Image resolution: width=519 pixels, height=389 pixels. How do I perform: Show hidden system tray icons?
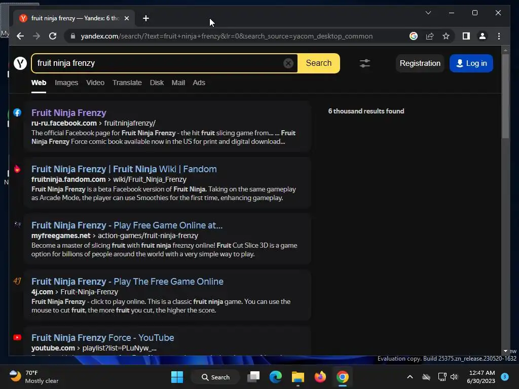tap(410, 377)
